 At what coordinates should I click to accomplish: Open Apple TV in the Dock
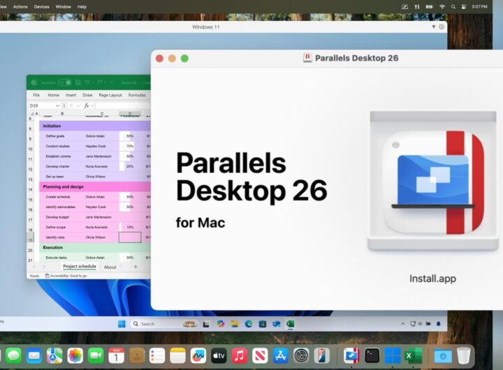[x=219, y=355]
